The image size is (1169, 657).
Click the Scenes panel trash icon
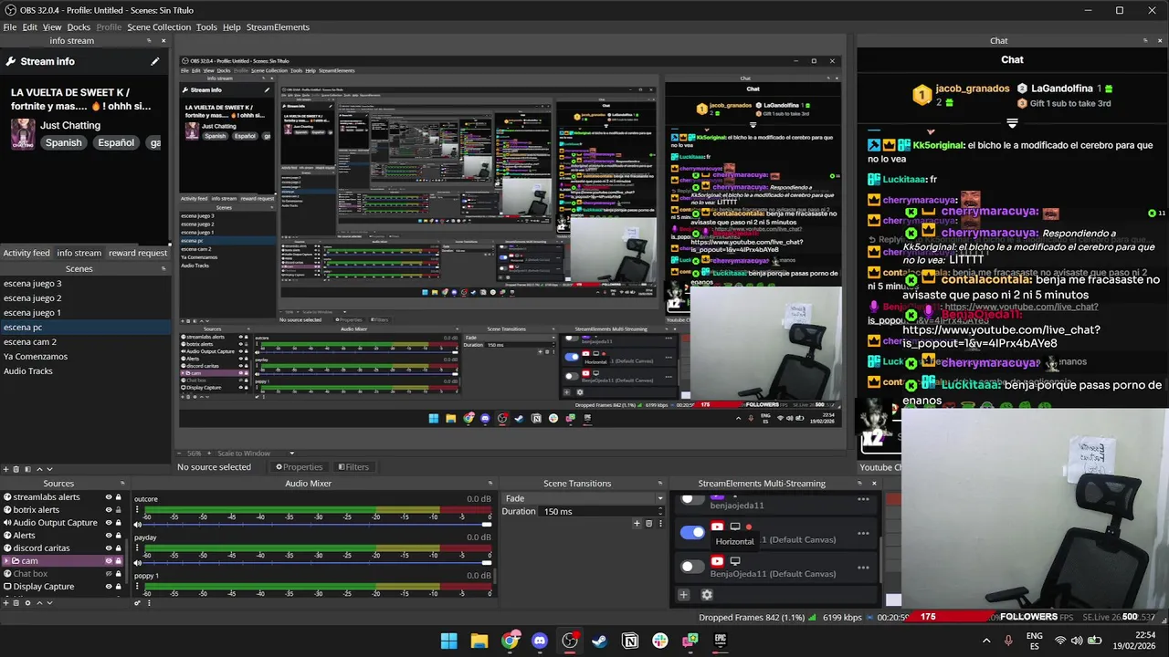16,469
